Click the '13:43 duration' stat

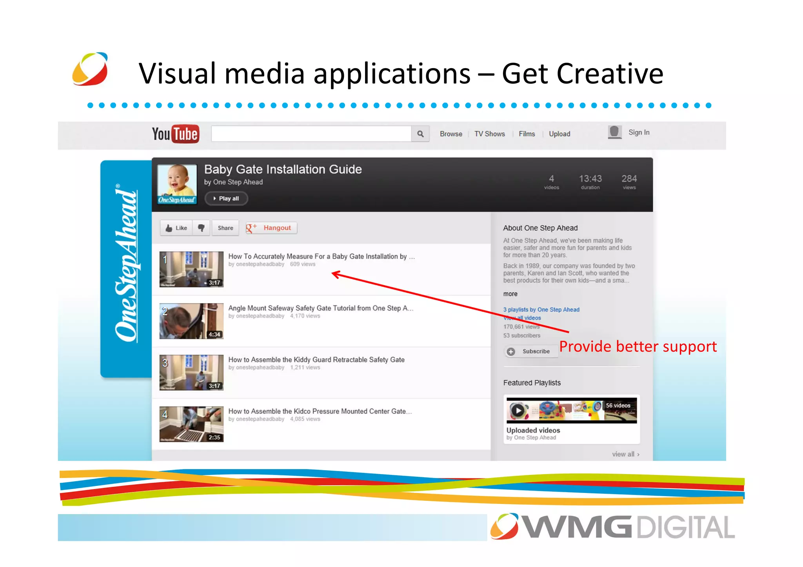click(590, 182)
